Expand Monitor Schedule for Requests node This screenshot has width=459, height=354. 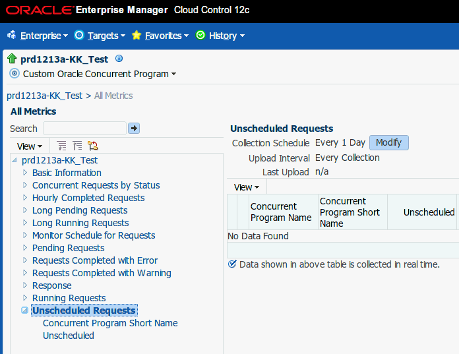(x=25, y=235)
